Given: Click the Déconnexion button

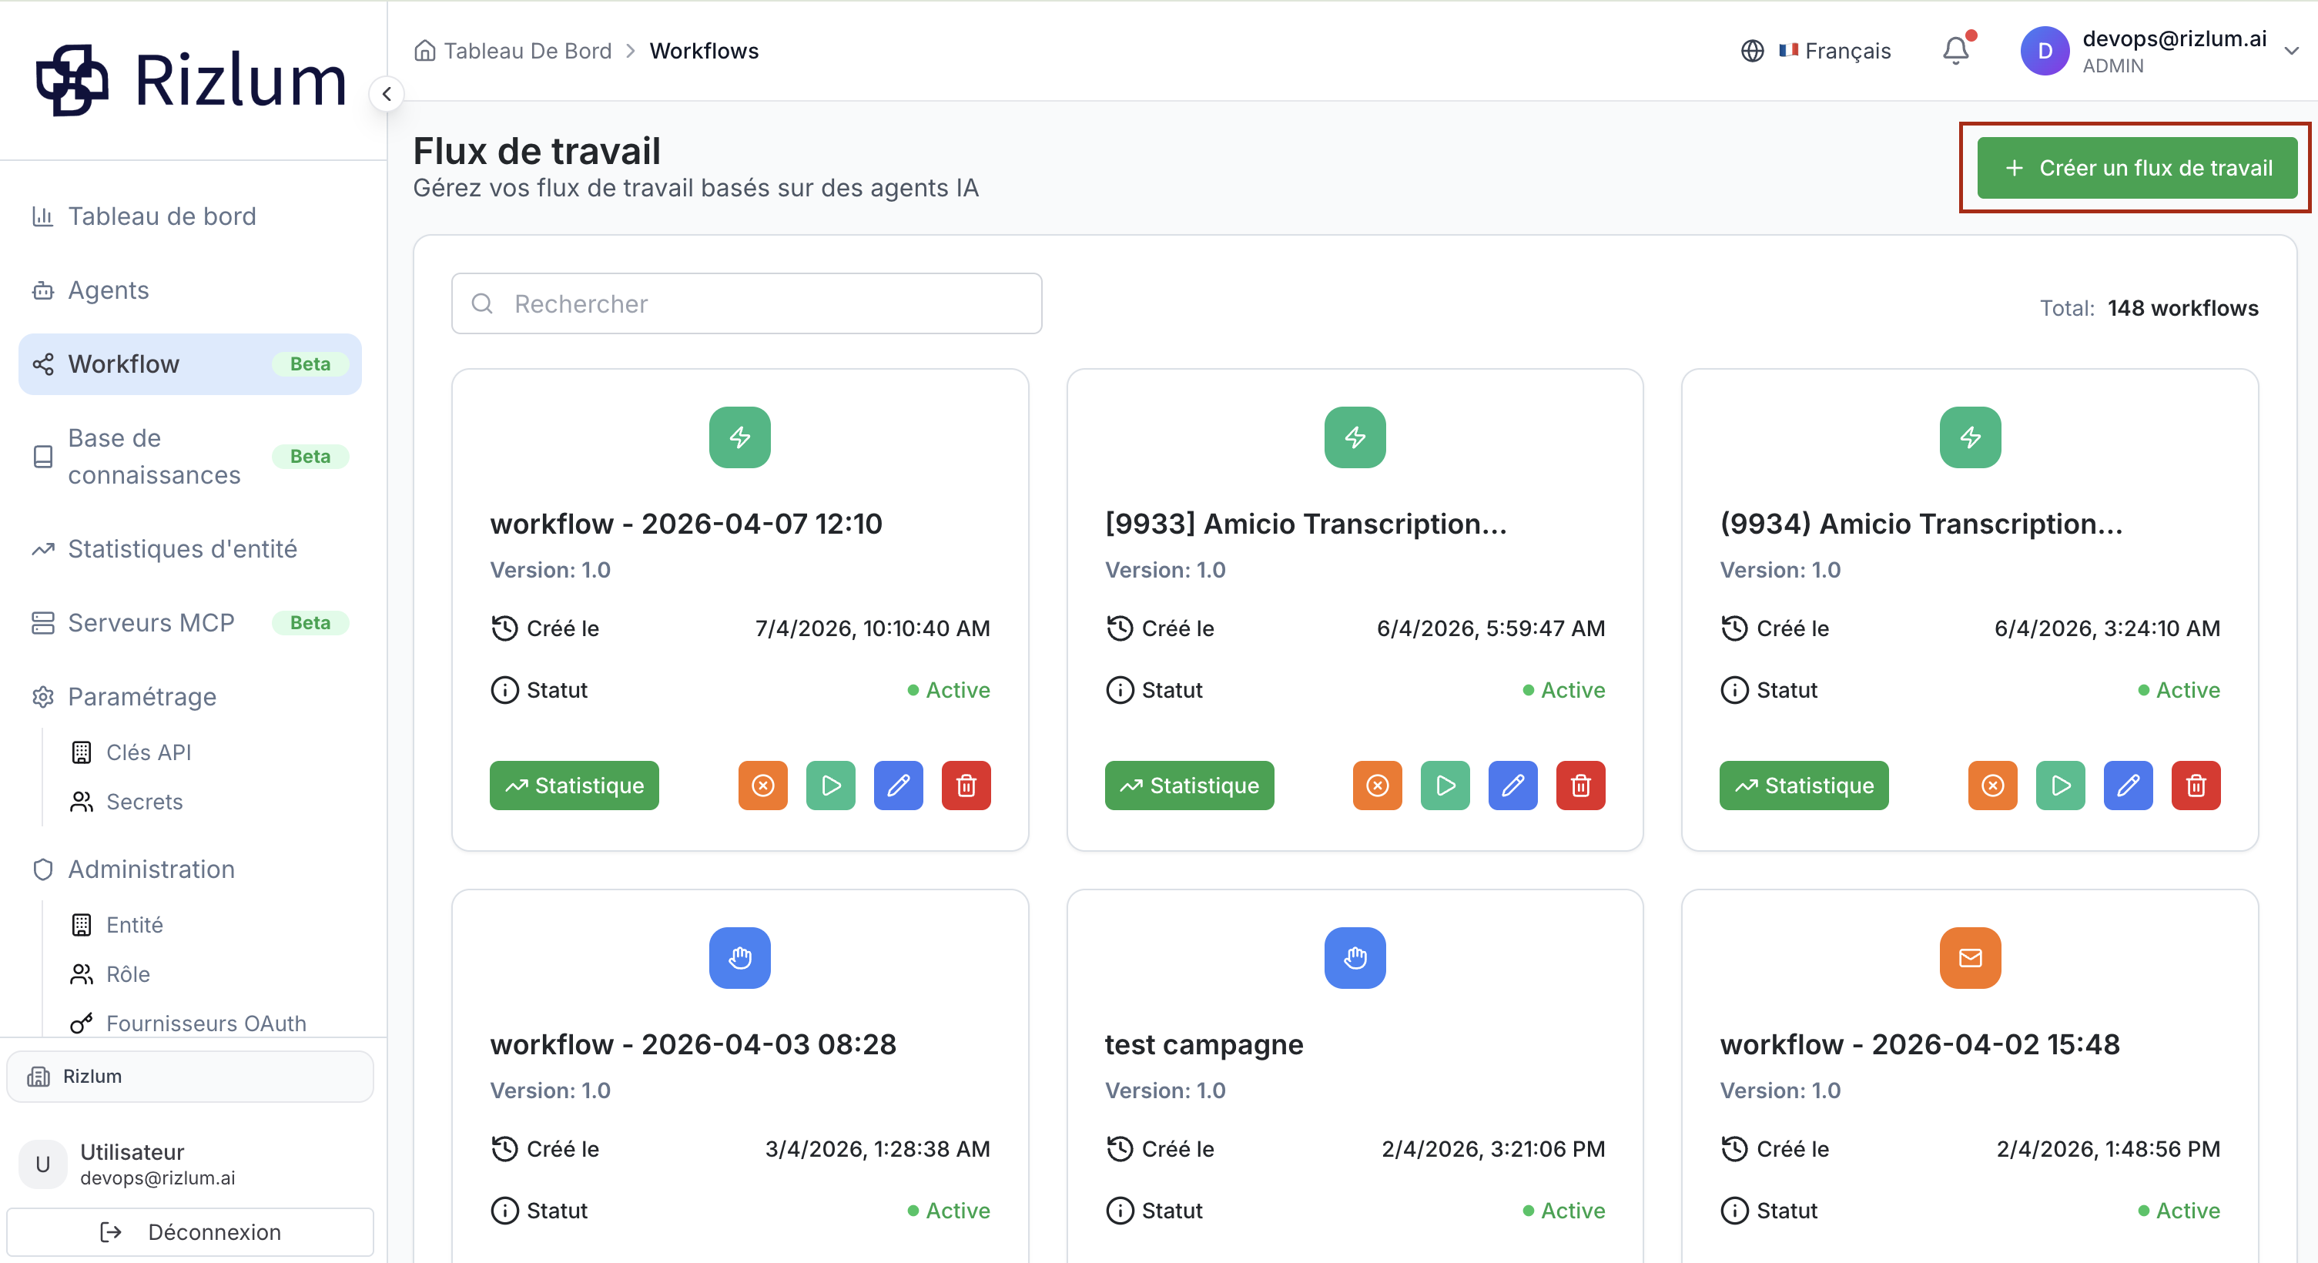Looking at the screenshot, I should (x=190, y=1232).
